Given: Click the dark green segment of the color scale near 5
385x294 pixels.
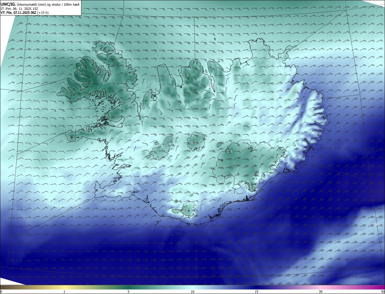Looking at the screenshot, I should 128,287.
